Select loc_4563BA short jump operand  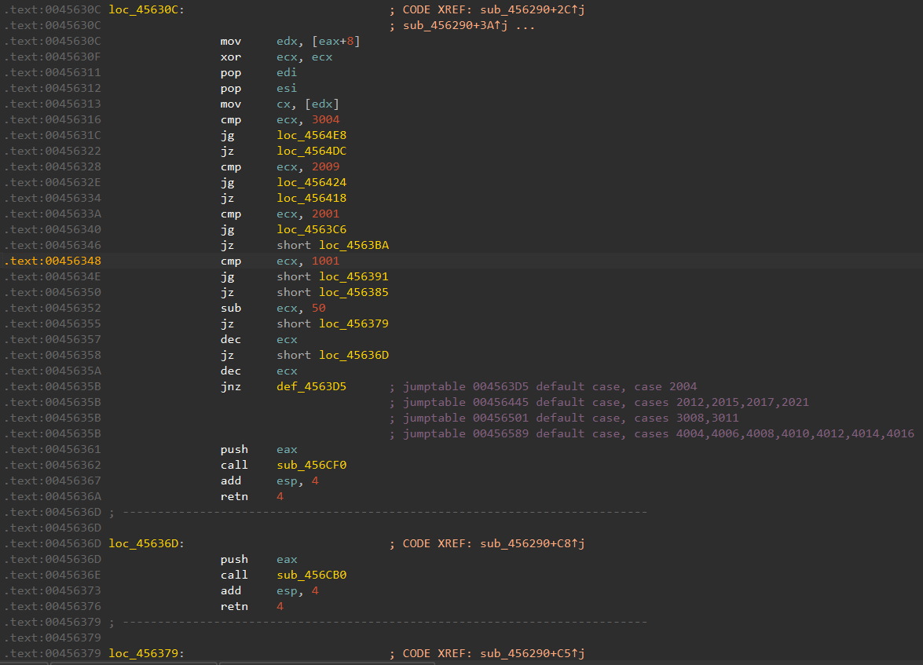click(x=353, y=245)
